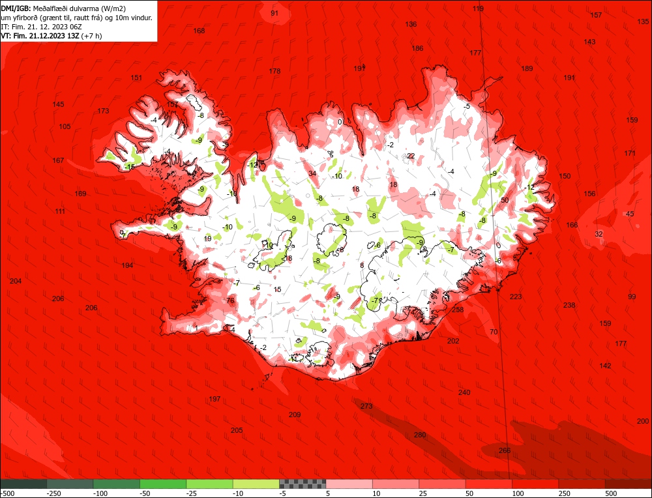The height and width of the screenshot is (498, 652).
Task: Click the sea value 99
Action: tap(632, 297)
